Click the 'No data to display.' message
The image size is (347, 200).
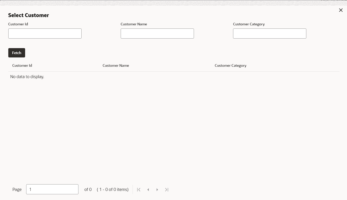point(27,77)
